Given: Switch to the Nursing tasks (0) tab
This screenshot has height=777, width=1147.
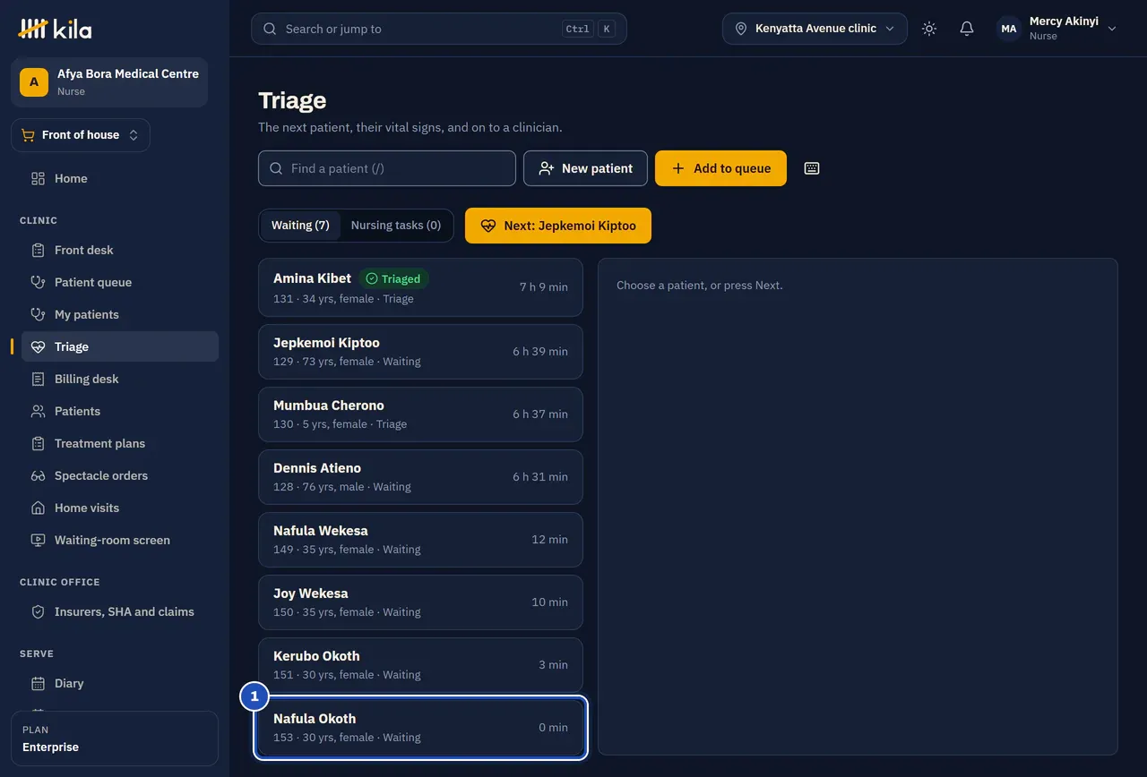Looking at the screenshot, I should [x=396, y=226].
